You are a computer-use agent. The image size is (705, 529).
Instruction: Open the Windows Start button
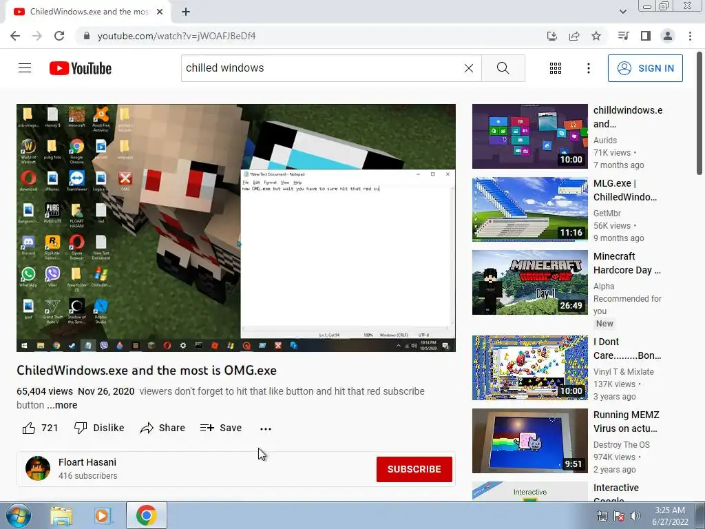(18, 515)
